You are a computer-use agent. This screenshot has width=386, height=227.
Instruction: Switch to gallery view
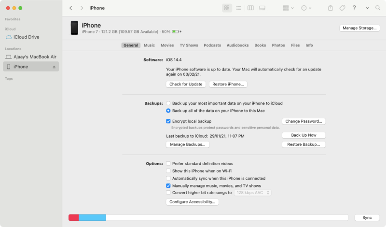tap(262, 8)
